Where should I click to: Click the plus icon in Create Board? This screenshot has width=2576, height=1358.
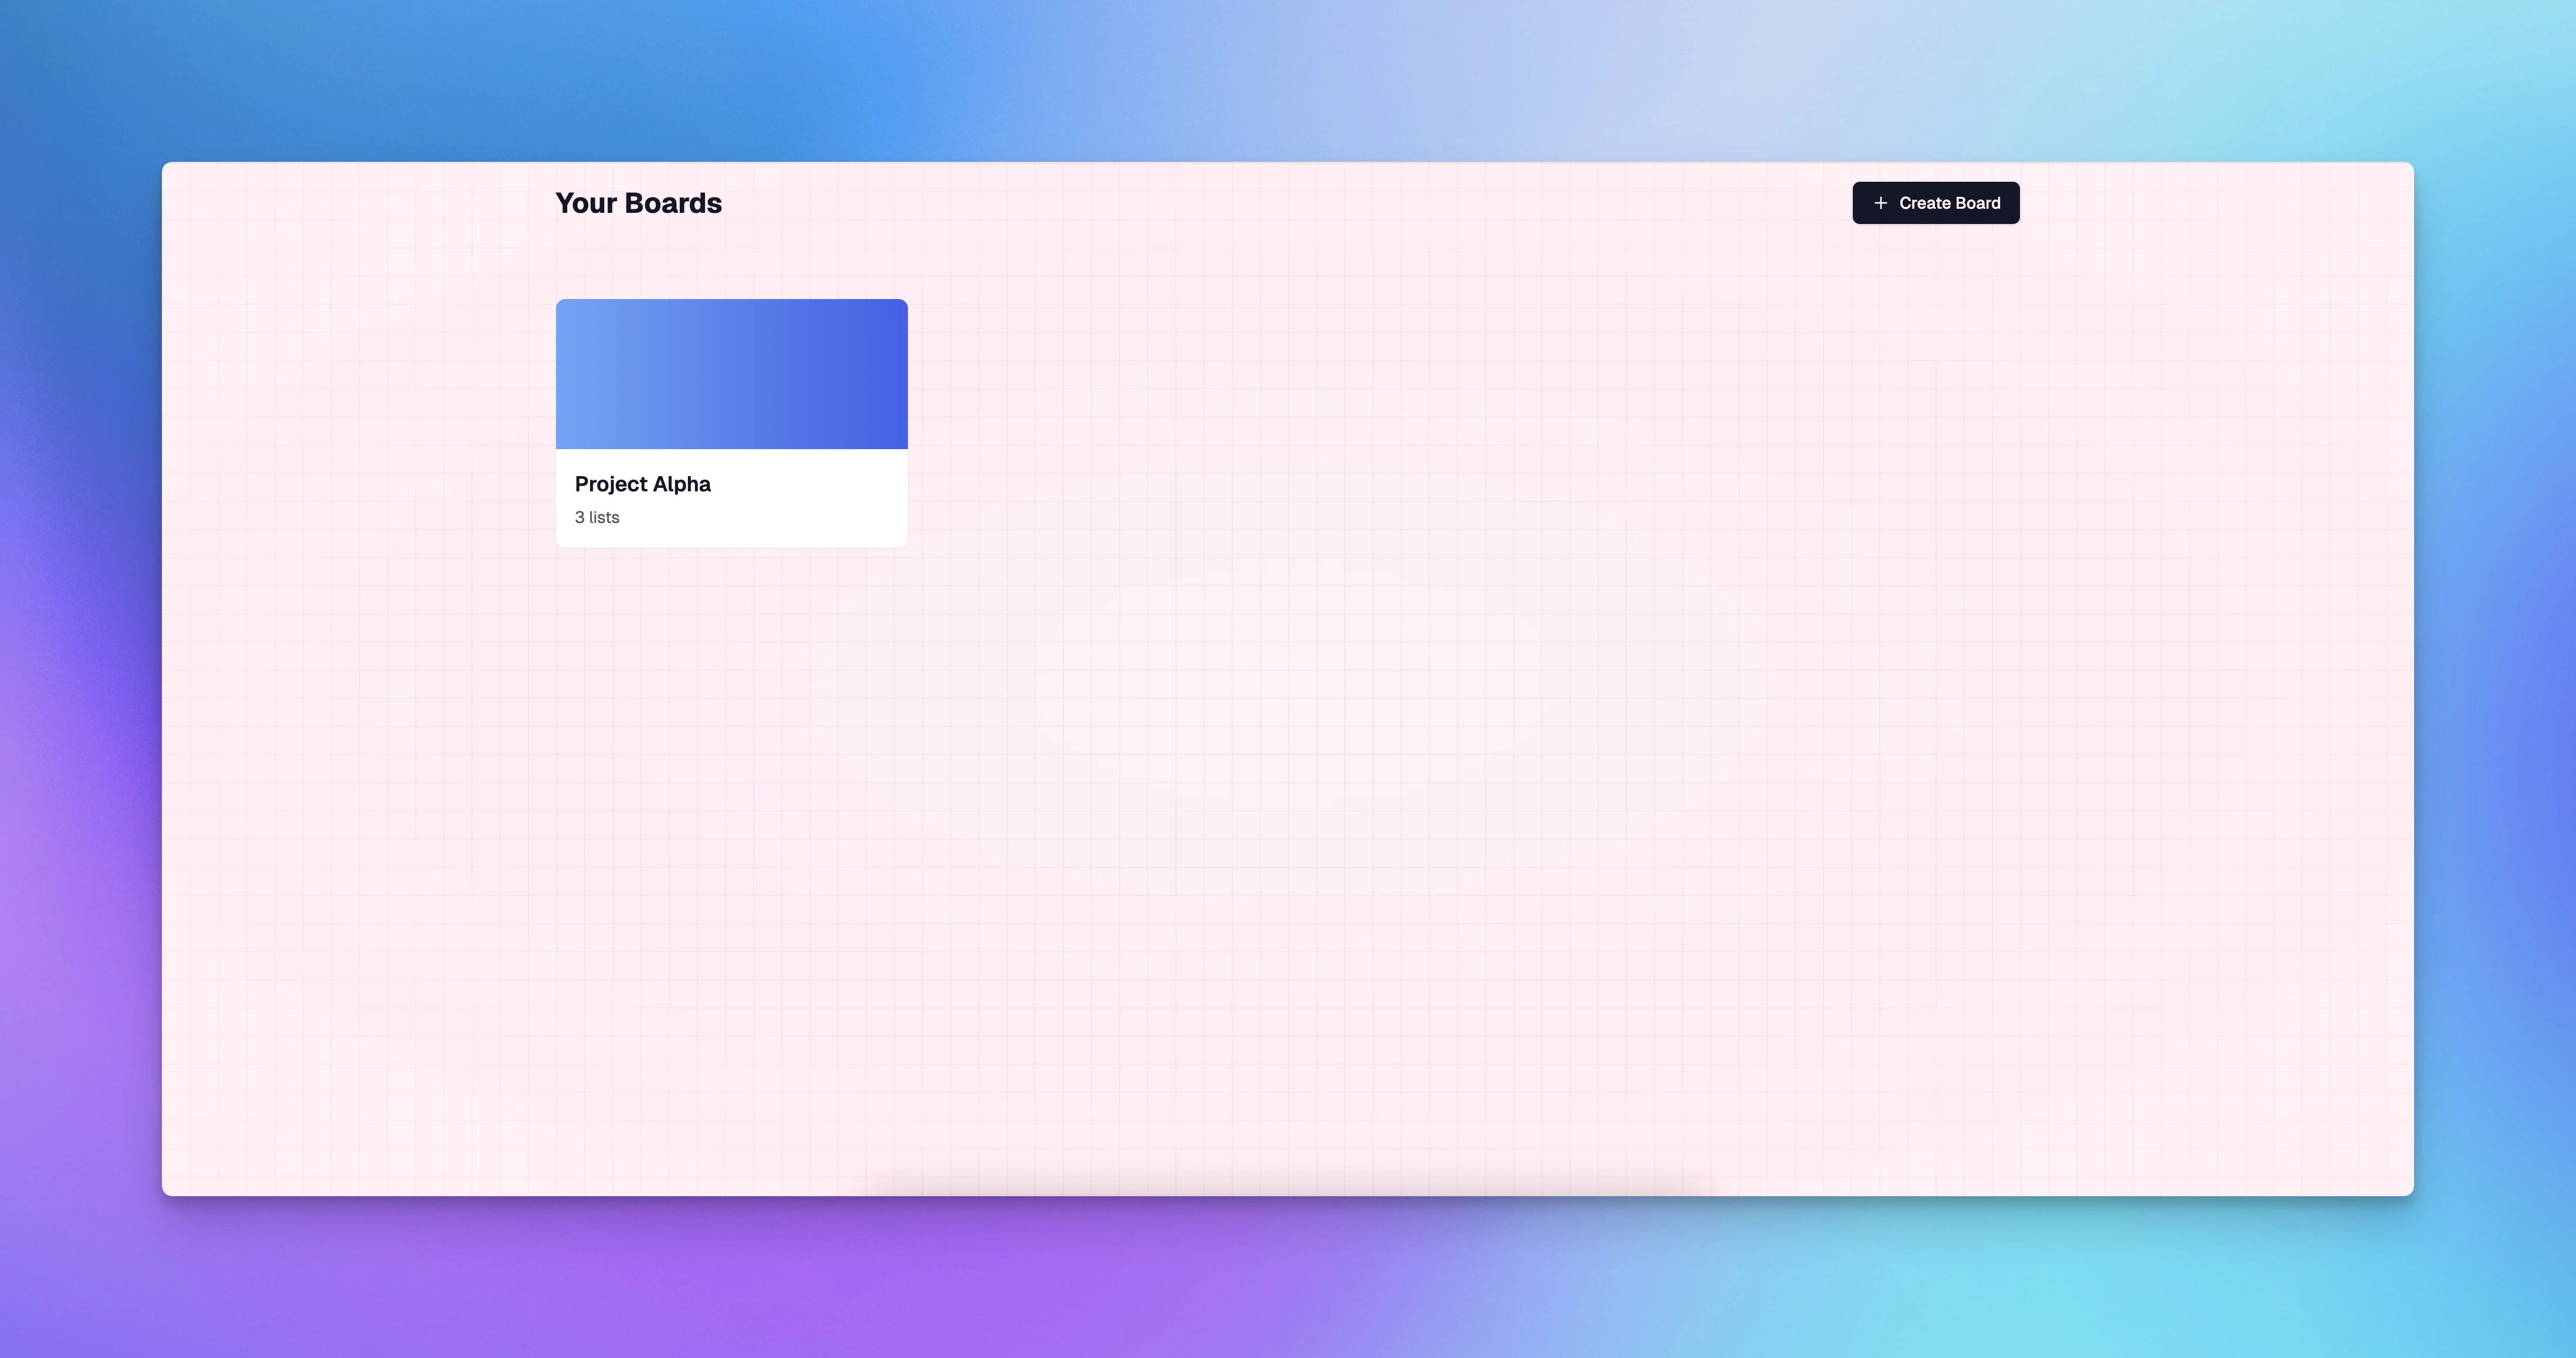pos(1880,203)
